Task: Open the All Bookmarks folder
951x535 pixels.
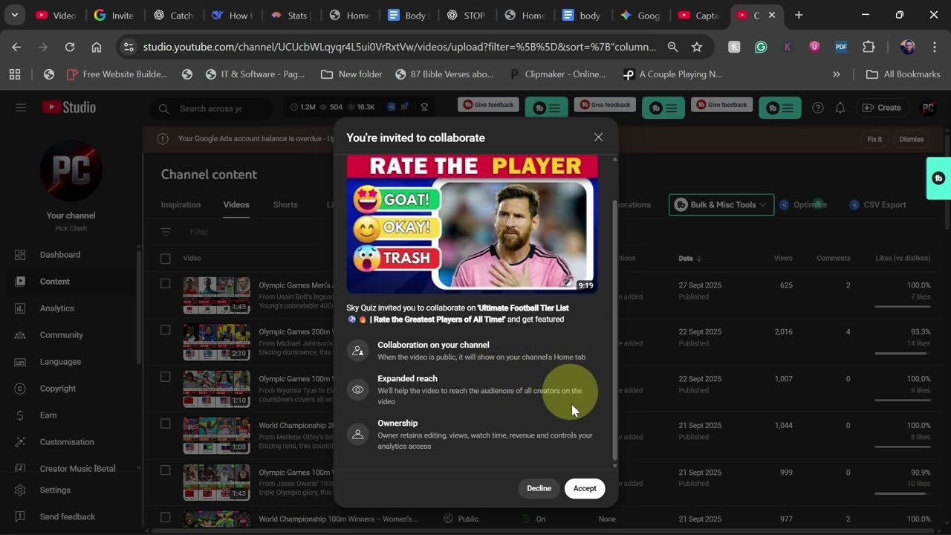Action: click(903, 74)
